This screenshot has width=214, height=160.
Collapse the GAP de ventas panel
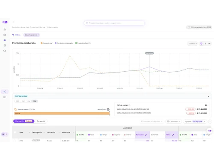[x=208, y=96]
